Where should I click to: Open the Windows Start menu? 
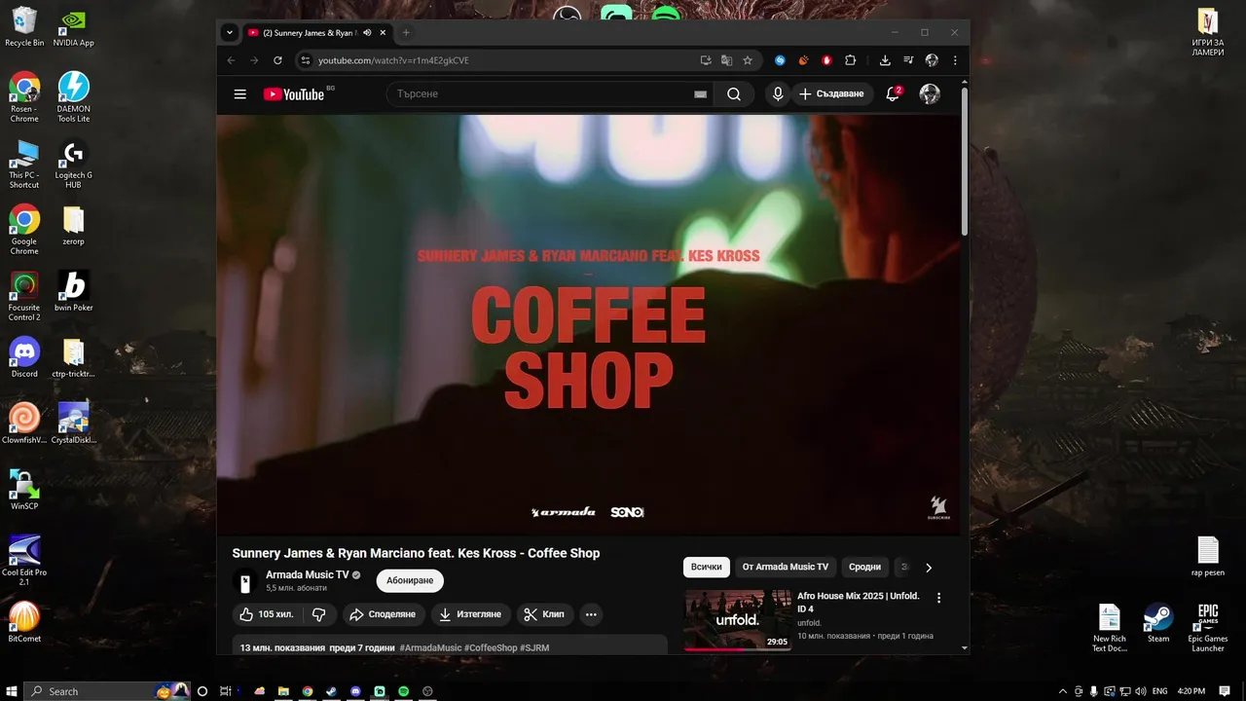11,691
